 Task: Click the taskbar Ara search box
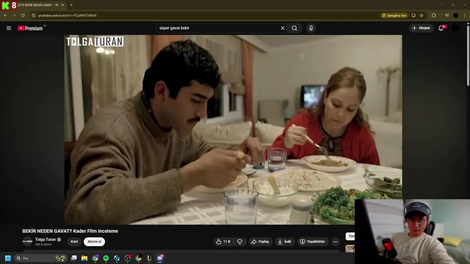(41, 258)
